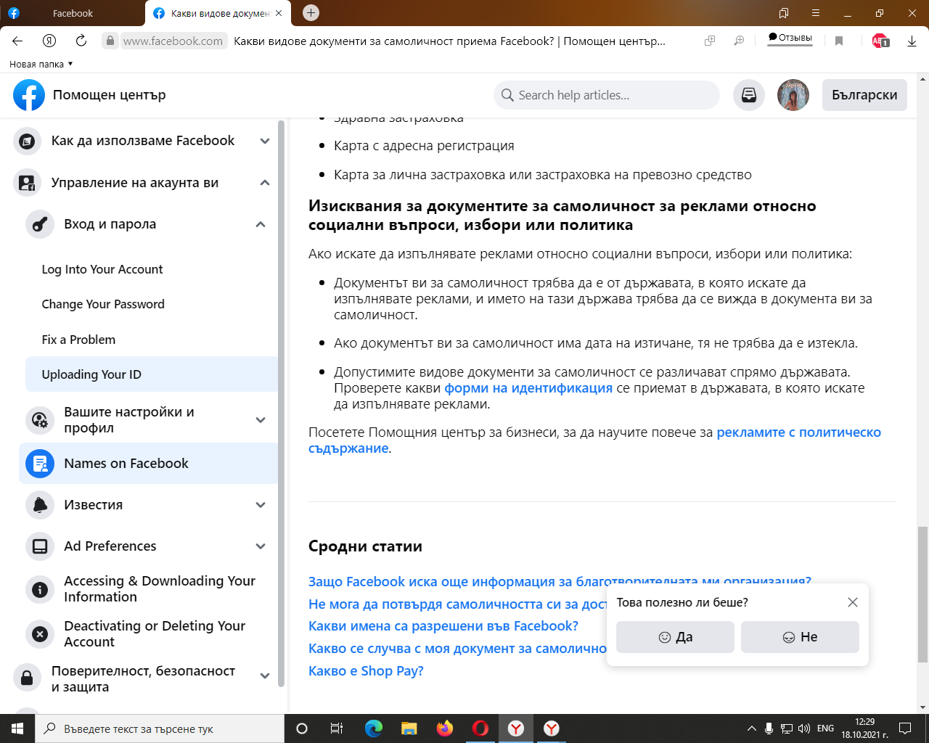
Task: Open Отзывы reviews button
Action: [x=790, y=38]
